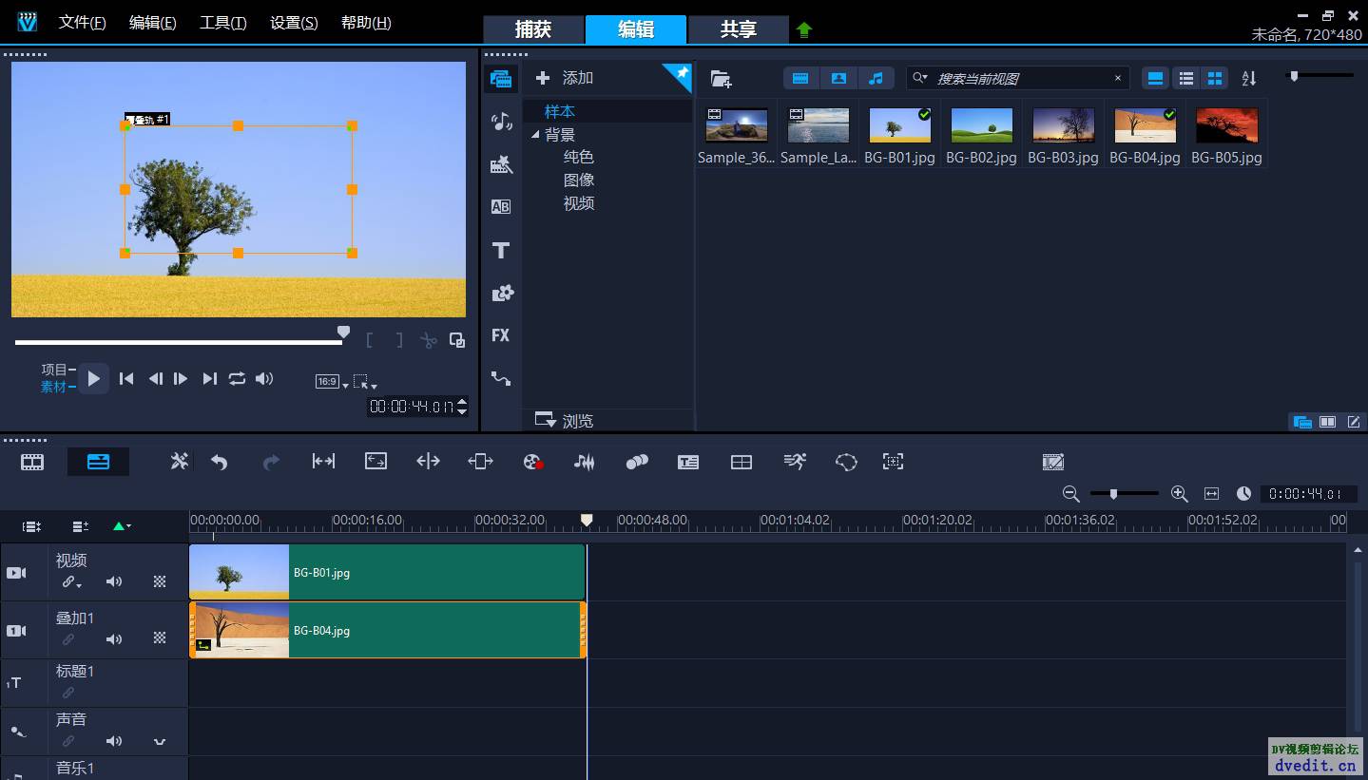Image resolution: width=1368 pixels, height=780 pixels.
Task: Collapse the 背景 tree folder
Action: click(x=535, y=135)
